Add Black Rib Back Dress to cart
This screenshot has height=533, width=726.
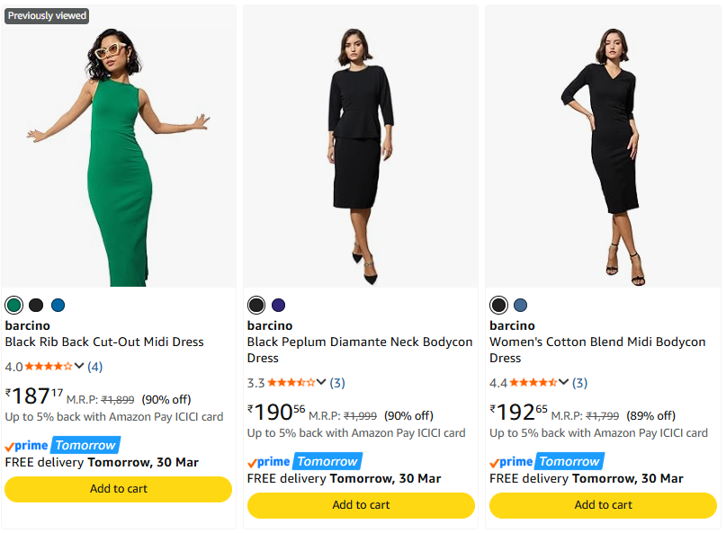[119, 489]
